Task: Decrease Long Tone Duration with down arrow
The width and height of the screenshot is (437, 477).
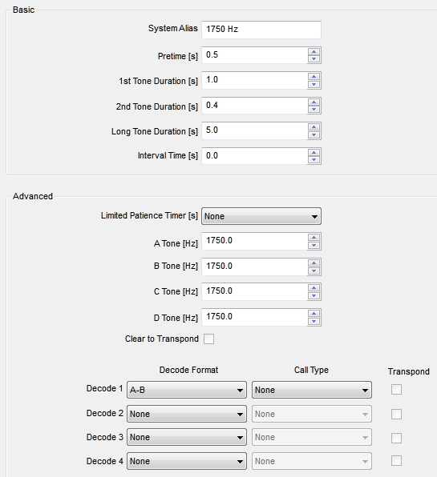Action: point(314,134)
